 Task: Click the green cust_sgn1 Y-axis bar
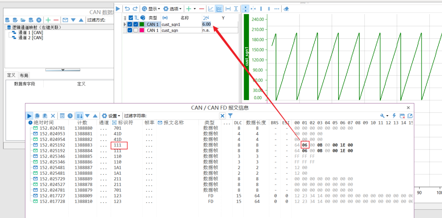[x=246, y=57]
